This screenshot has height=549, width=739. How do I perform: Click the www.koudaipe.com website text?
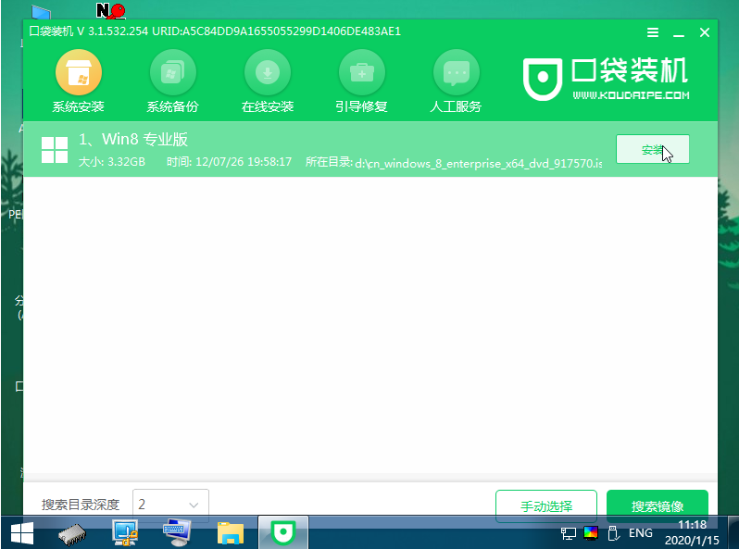(x=631, y=95)
